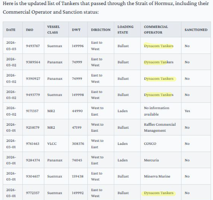
Task: Click the COMMERCIAL OPERATOR column header
Action: [x=156, y=30]
